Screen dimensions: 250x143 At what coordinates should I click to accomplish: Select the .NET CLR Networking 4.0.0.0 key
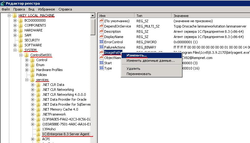[x=64, y=95]
